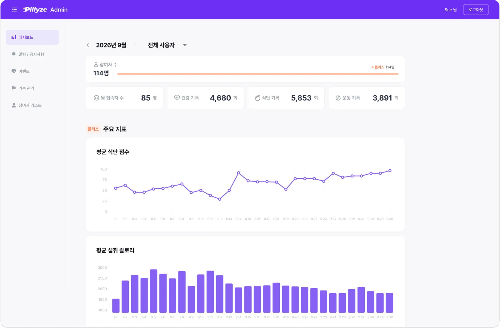Click the Pillyze Admin logo
The width and height of the screenshot is (500, 328).
(45, 10)
